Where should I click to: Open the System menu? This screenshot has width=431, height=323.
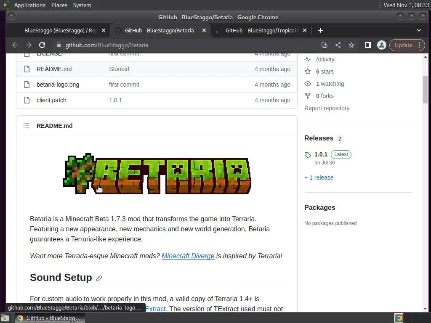(x=82, y=5)
